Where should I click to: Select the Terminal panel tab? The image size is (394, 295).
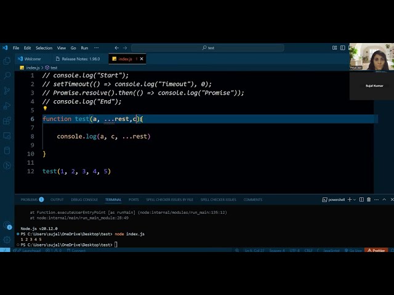113,200
